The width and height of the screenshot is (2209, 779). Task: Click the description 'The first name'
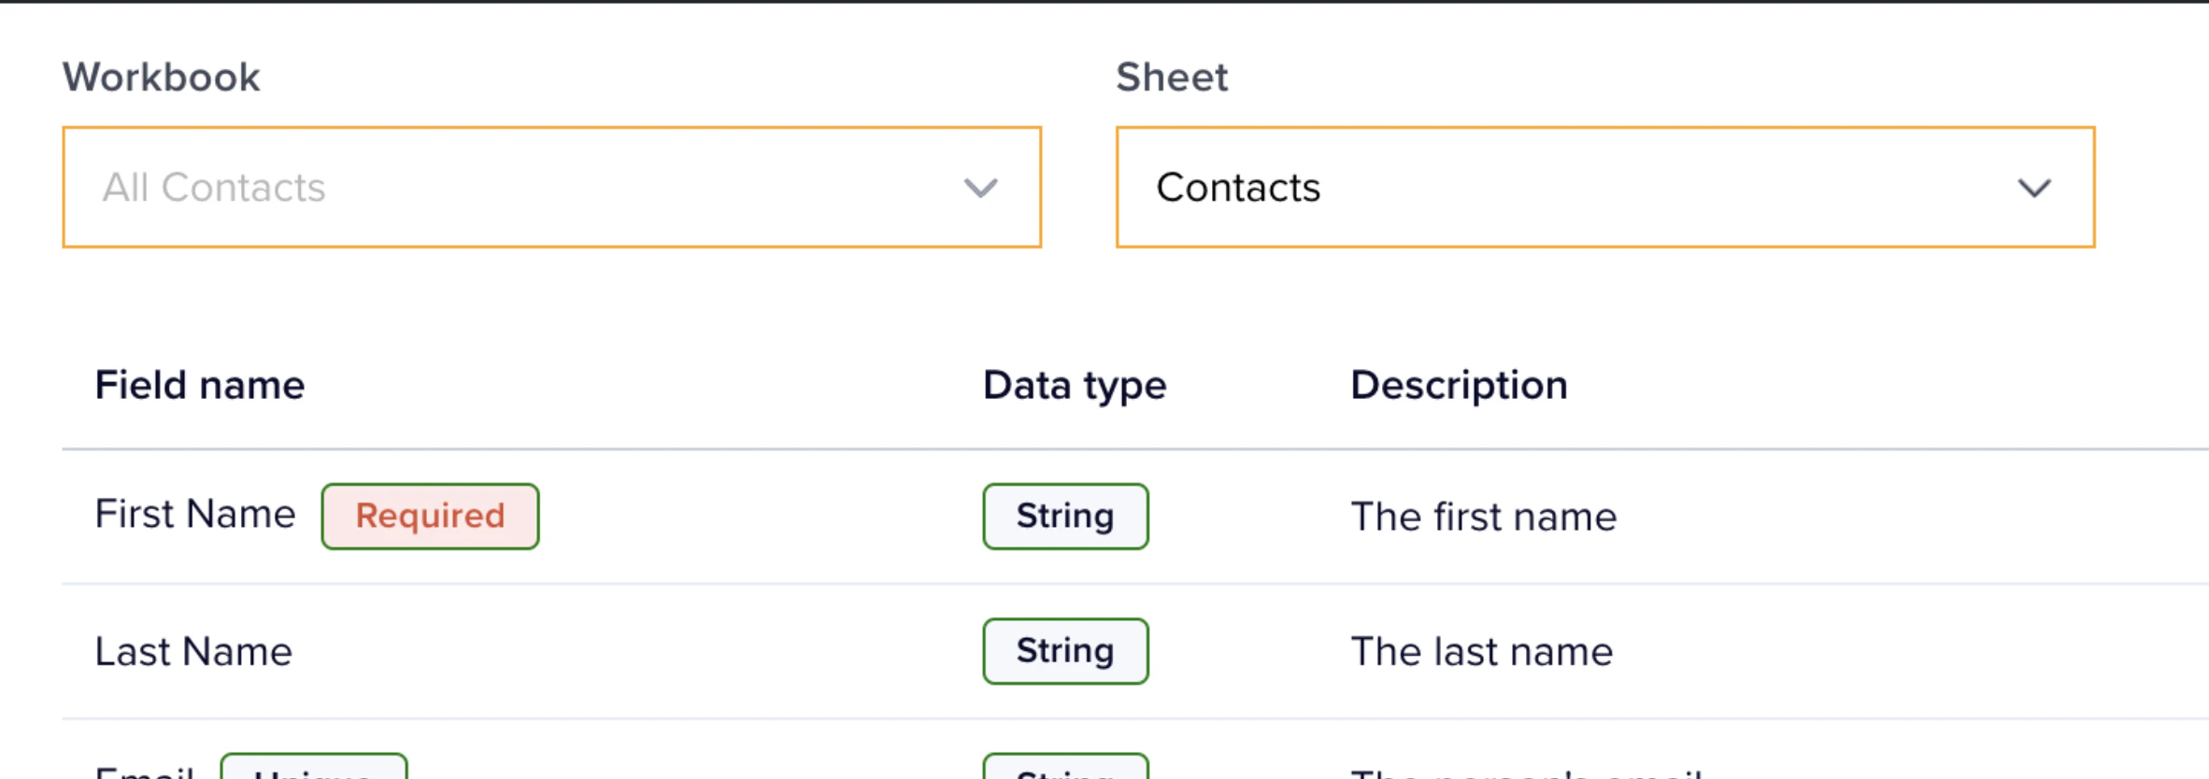pyautogui.click(x=1484, y=517)
